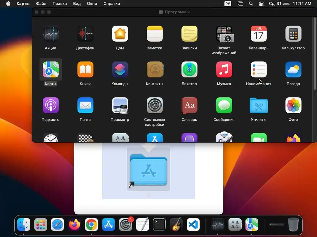The height and width of the screenshot is (237, 317).
Task: Launch Firefox from the Dock
Action: [x=74, y=224]
